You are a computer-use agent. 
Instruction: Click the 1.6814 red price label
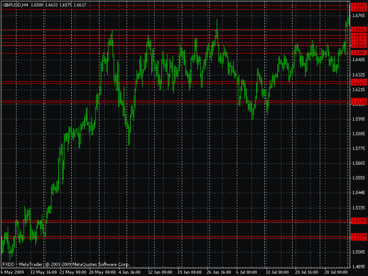tap(359, 9)
